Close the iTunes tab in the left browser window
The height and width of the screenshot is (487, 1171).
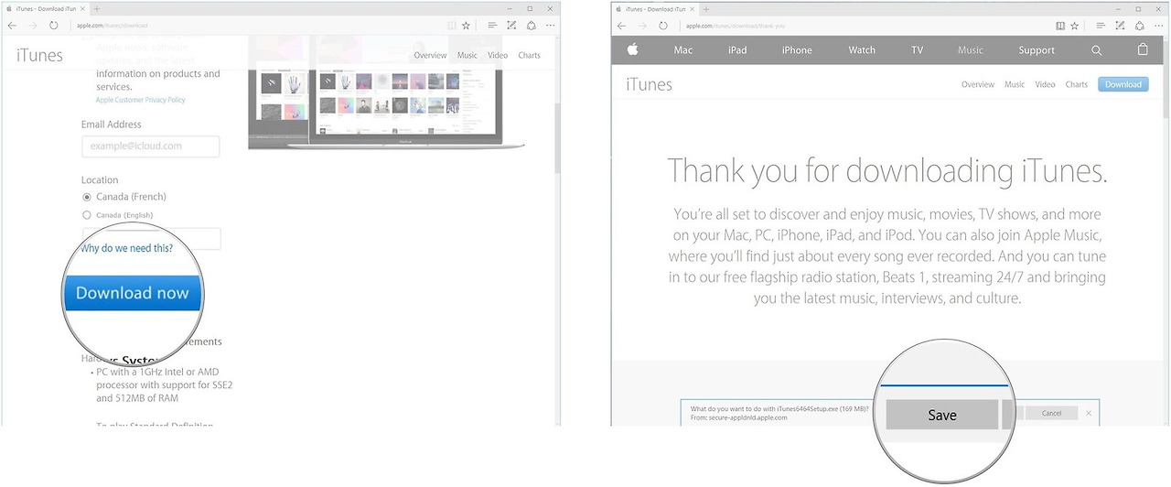point(84,8)
